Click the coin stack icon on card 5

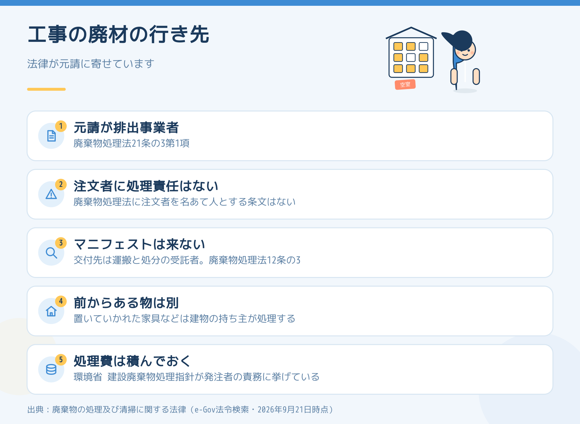pos(51,369)
